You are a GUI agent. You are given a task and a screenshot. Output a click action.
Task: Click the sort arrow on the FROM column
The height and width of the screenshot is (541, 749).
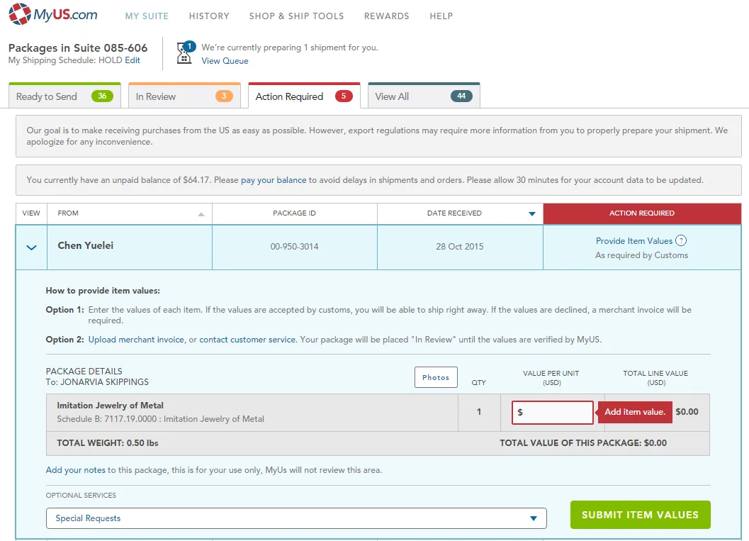point(201,213)
